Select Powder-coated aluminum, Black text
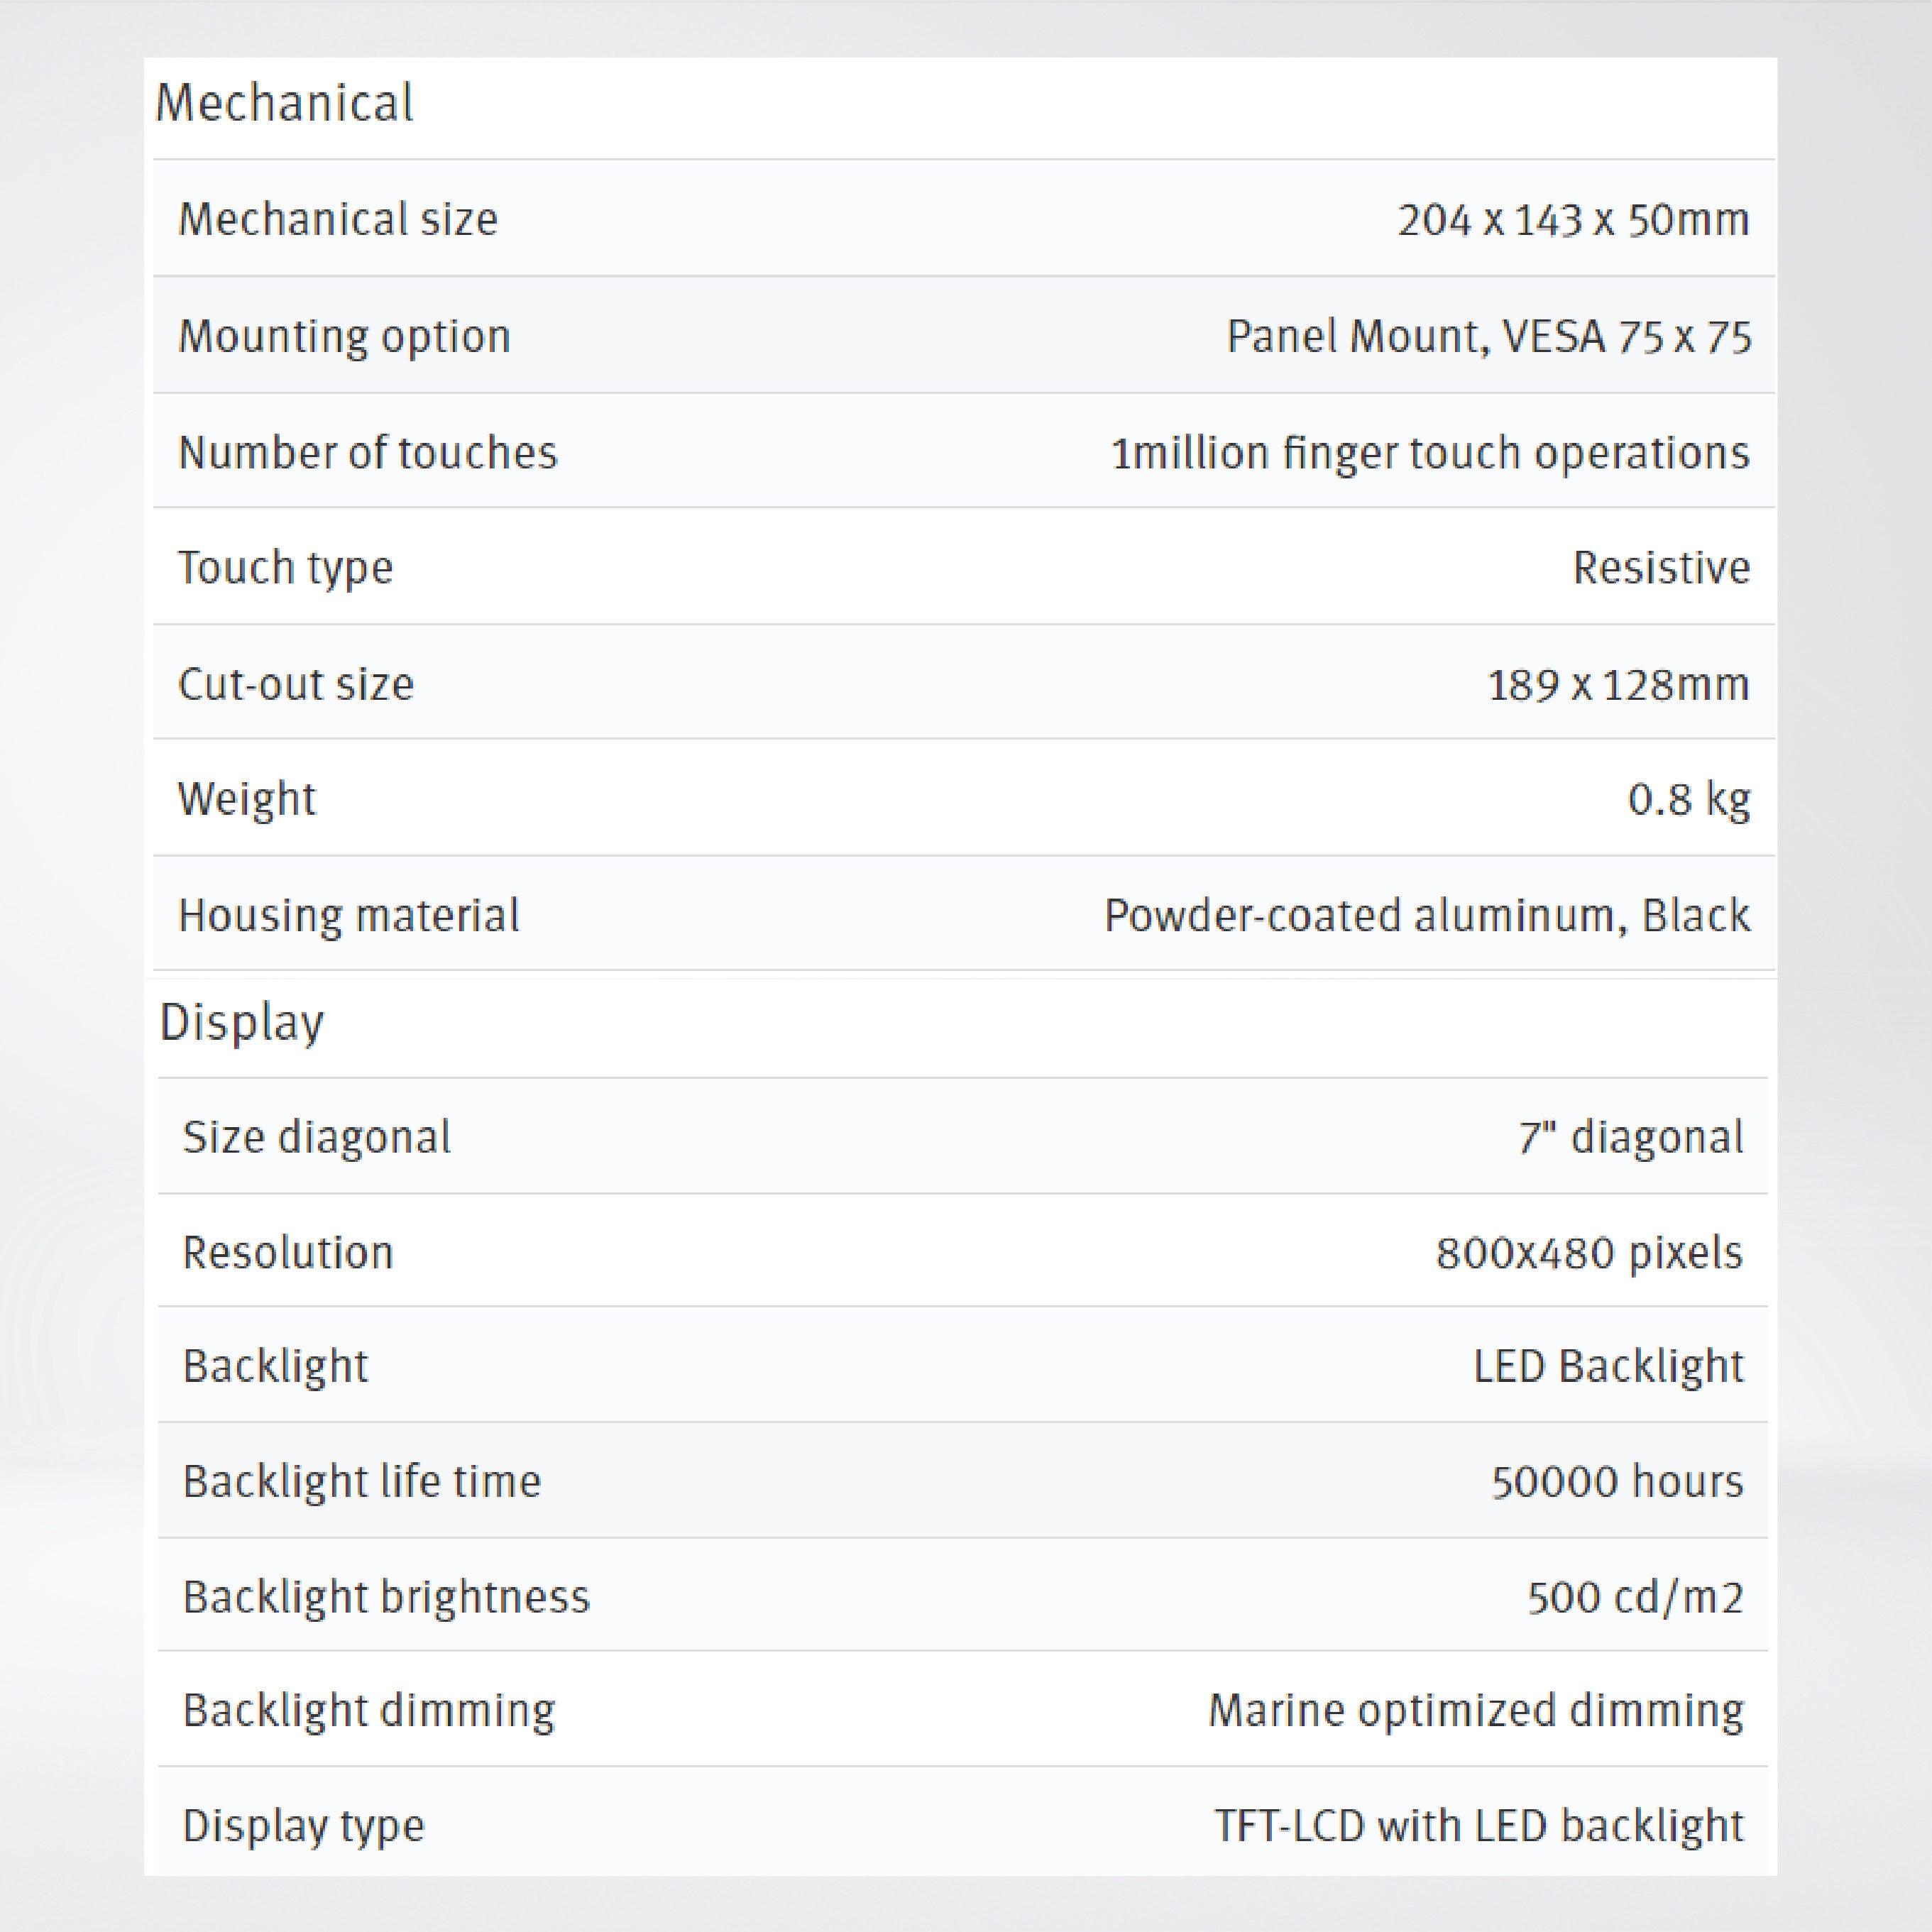 pyautogui.click(x=1426, y=915)
